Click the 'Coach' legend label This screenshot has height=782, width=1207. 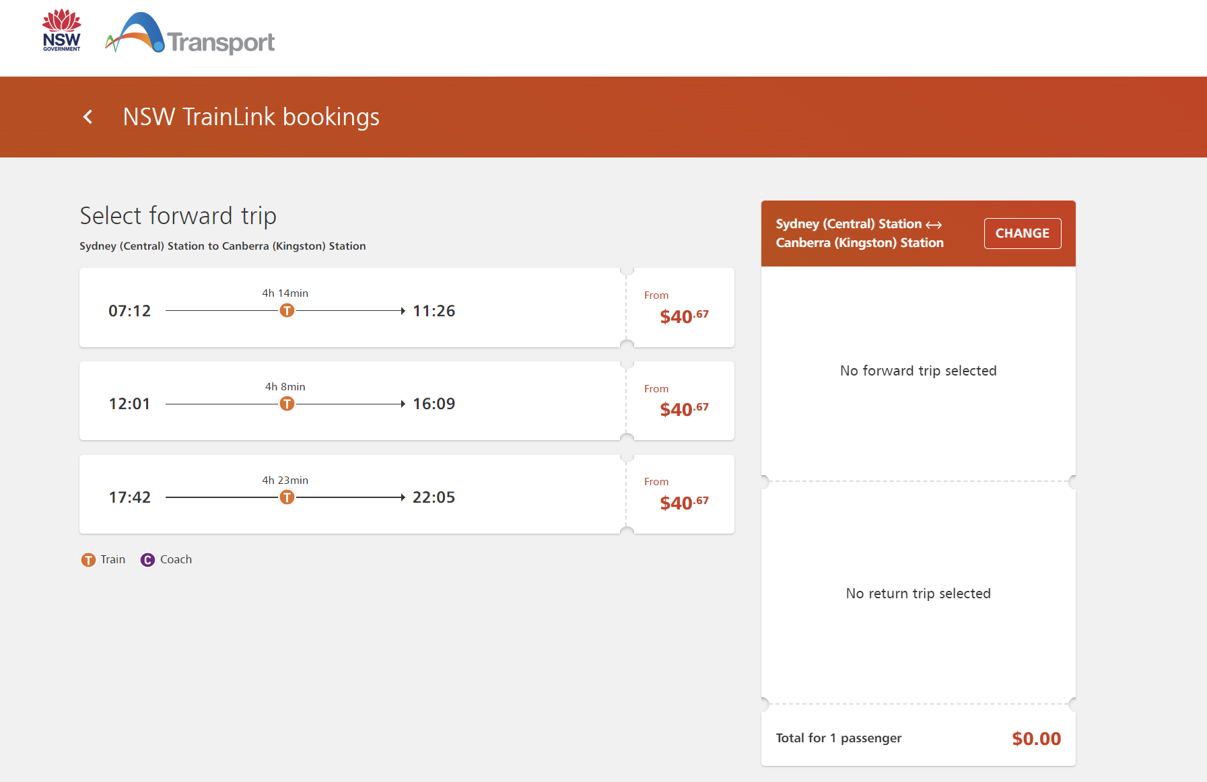tap(176, 560)
